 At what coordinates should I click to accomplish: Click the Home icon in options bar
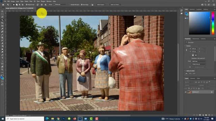3,5
